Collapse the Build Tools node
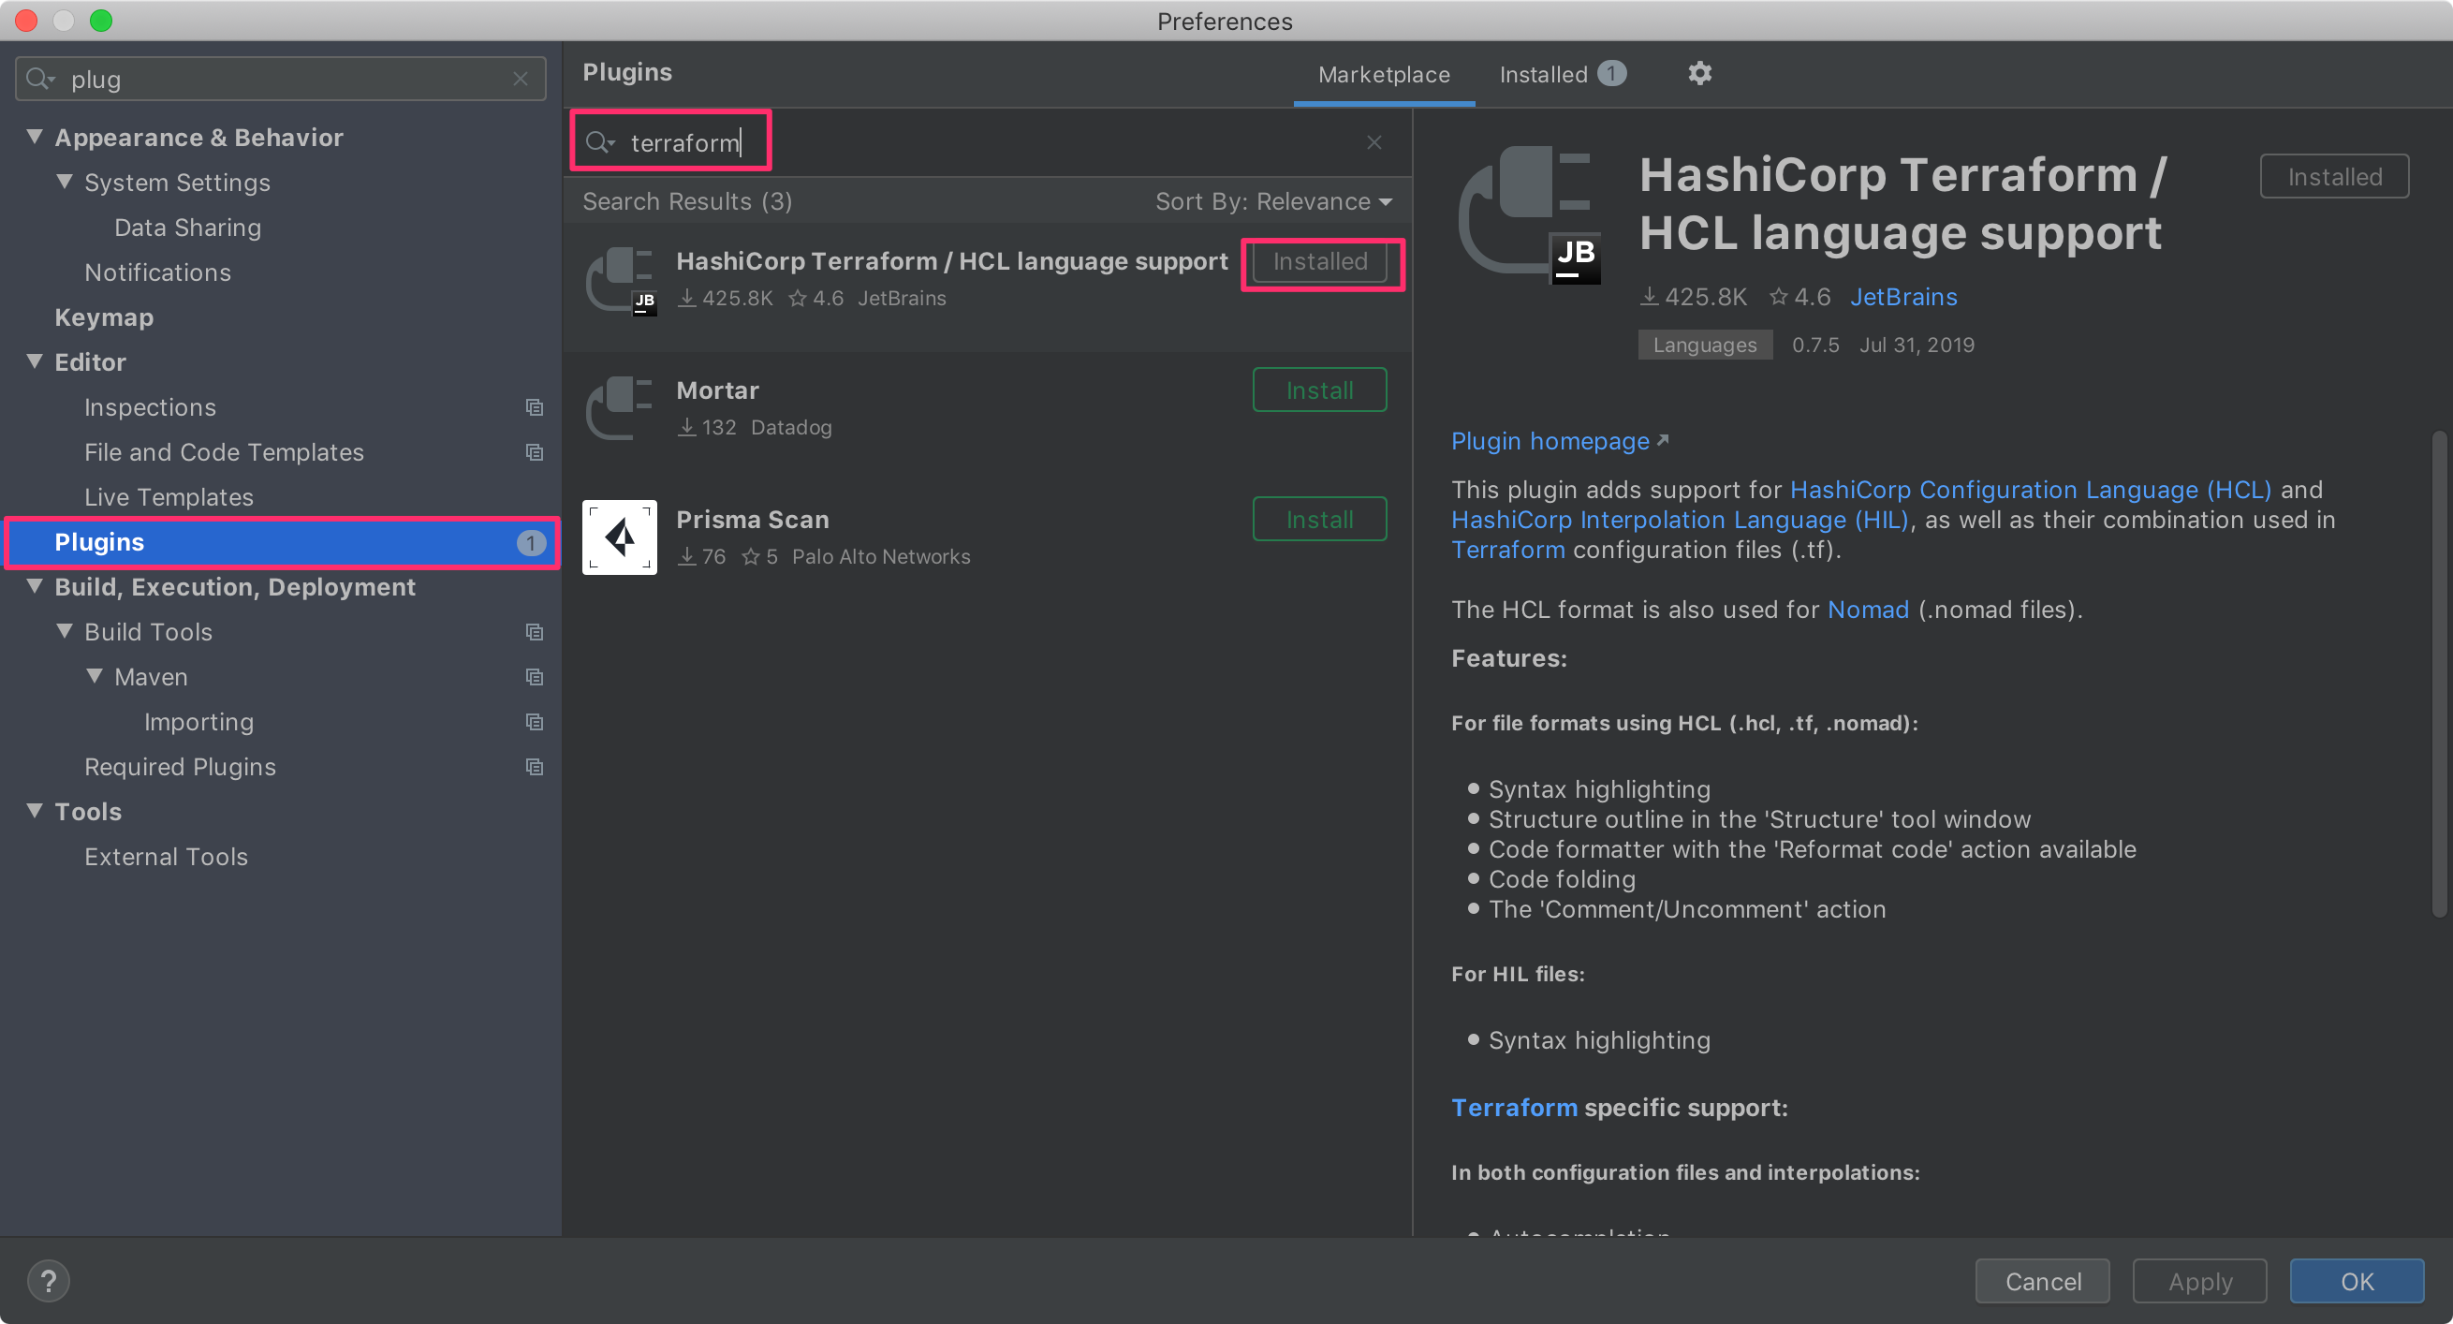Image resolution: width=2453 pixels, height=1324 pixels. [65, 631]
